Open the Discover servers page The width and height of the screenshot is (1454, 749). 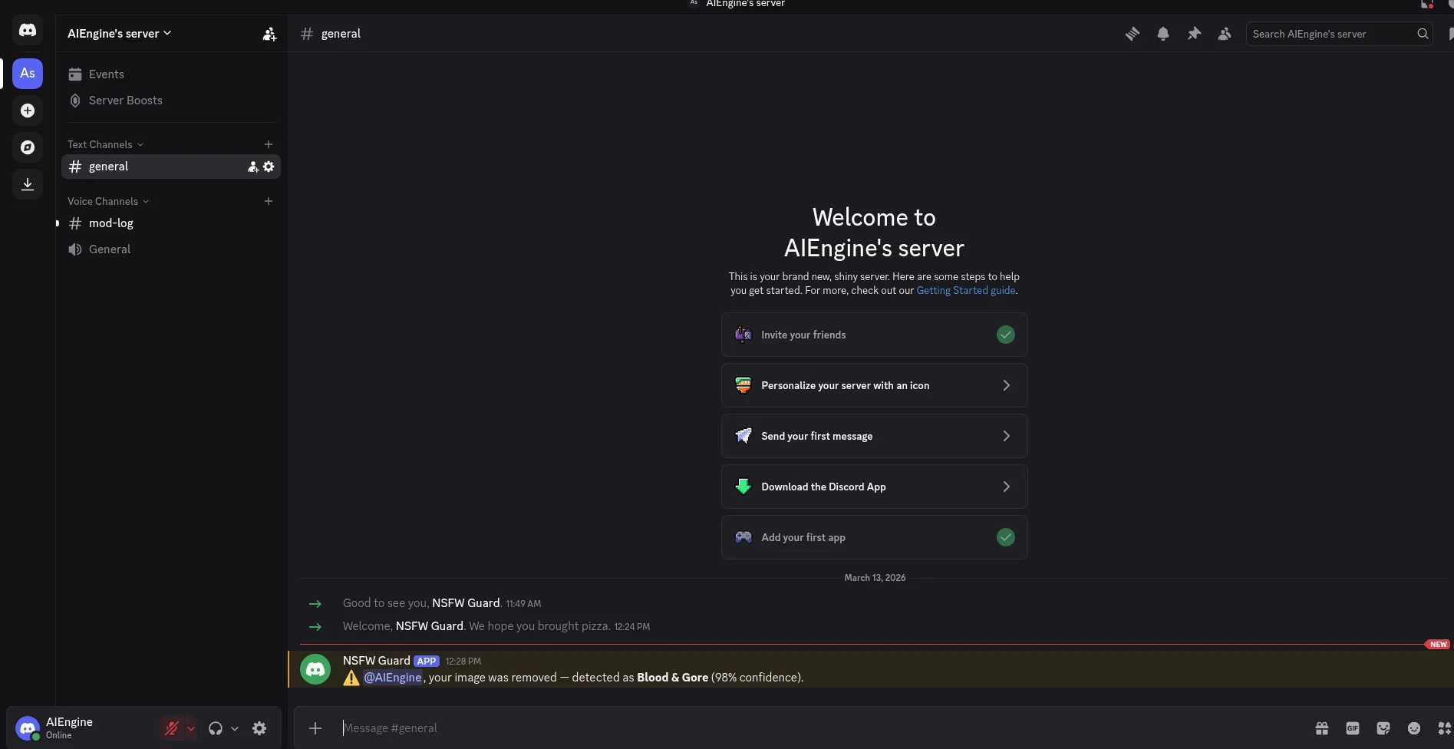click(x=28, y=147)
